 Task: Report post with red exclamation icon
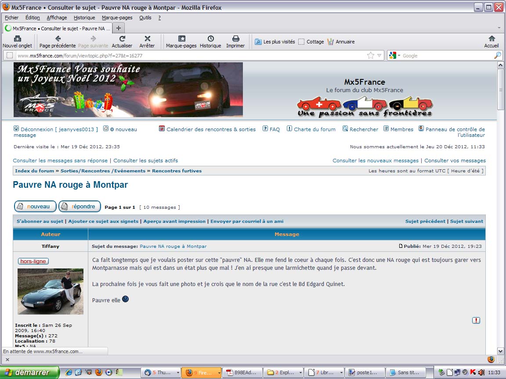coord(476,320)
